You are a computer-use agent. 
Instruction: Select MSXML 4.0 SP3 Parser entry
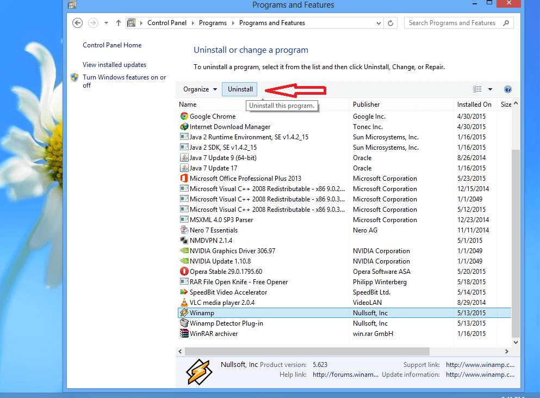click(x=221, y=220)
